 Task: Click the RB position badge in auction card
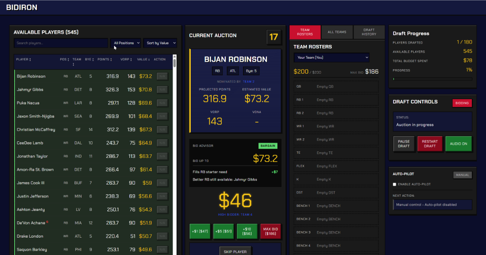pyautogui.click(x=217, y=71)
